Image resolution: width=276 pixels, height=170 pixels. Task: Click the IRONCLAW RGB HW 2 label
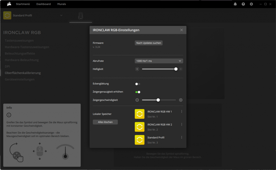click(160, 124)
